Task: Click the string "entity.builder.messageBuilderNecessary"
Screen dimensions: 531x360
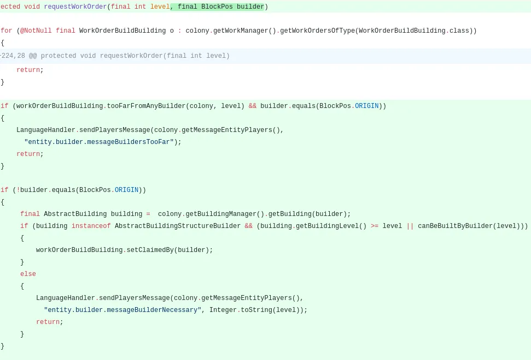Action: [122, 310]
